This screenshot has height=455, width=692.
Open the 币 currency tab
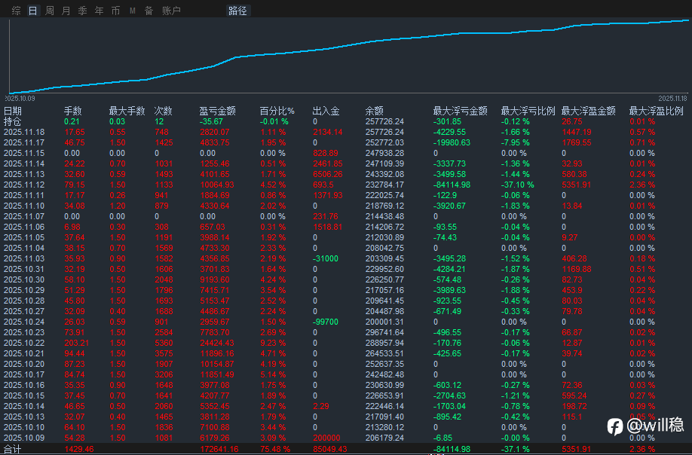[x=115, y=11]
